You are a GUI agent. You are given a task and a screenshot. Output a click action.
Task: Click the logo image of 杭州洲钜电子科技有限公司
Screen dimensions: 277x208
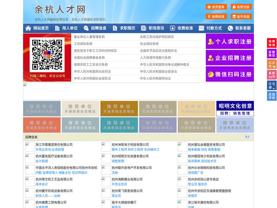coord(106,147)
